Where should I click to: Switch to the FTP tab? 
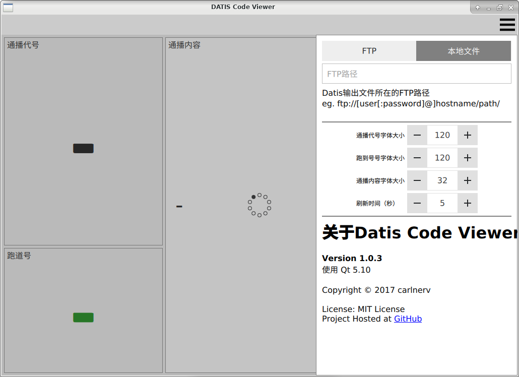[x=369, y=51]
